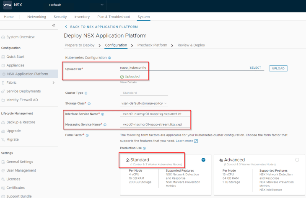The image size is (306, 198).
Task: Click the Upgrade sidebar icon
Action: pos(3,131)
